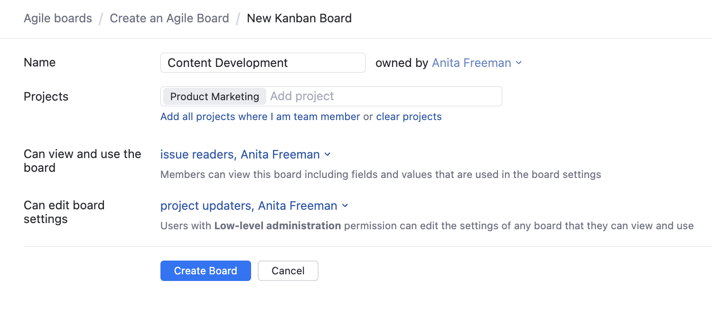Click the New Kanban Board breadcrumb title
Screen dimensions: 712x318
[299, 19]
